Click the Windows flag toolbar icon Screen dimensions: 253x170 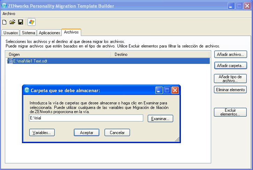pyautogui.click(x=31, y=22)
